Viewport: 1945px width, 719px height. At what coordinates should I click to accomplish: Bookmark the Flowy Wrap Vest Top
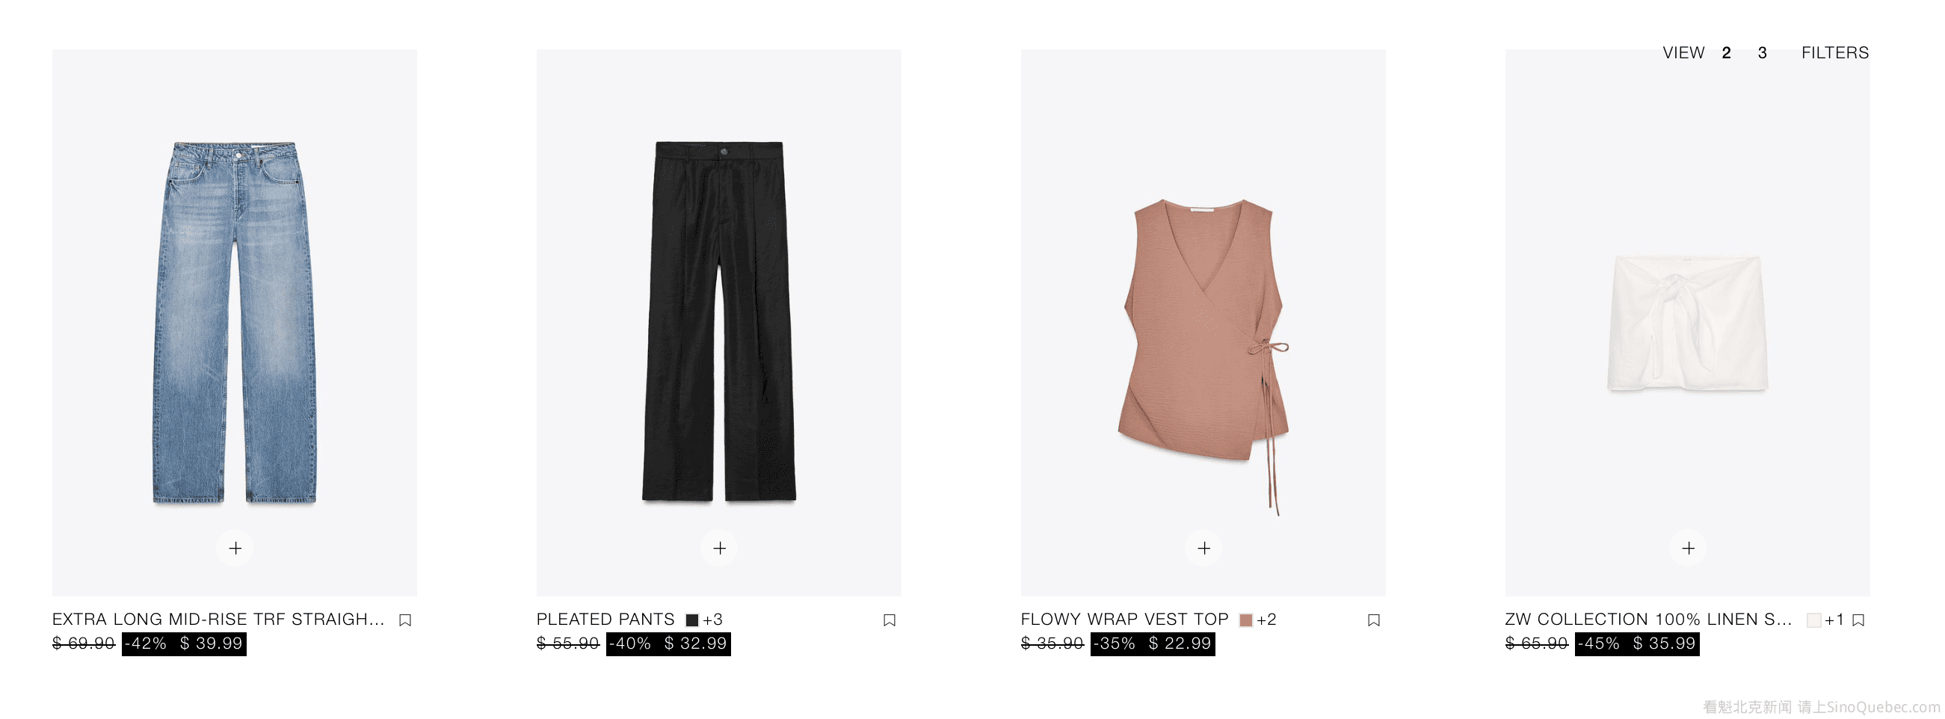(x=1373, y=620)
